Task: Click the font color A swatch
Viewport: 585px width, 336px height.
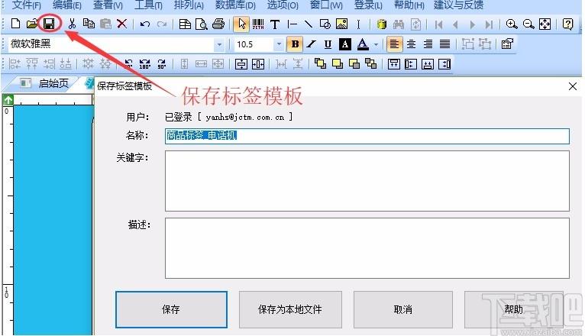Action: pyautogui.click(x=363, y=44)
